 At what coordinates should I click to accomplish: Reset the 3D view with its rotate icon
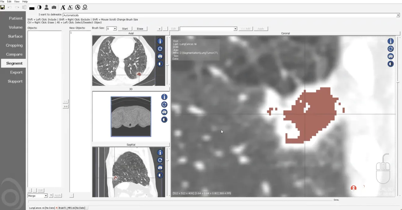click(x=164, y=104)
